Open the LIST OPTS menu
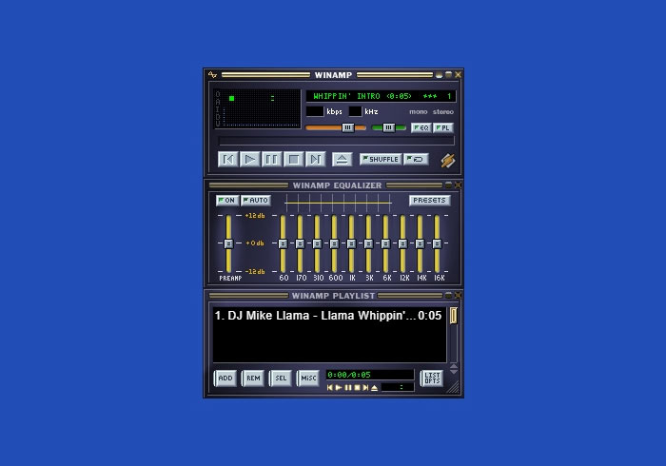666x466 pixels. pos(432,379)
